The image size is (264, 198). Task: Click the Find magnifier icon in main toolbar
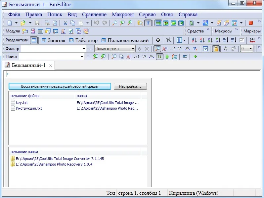pos(115,23)
